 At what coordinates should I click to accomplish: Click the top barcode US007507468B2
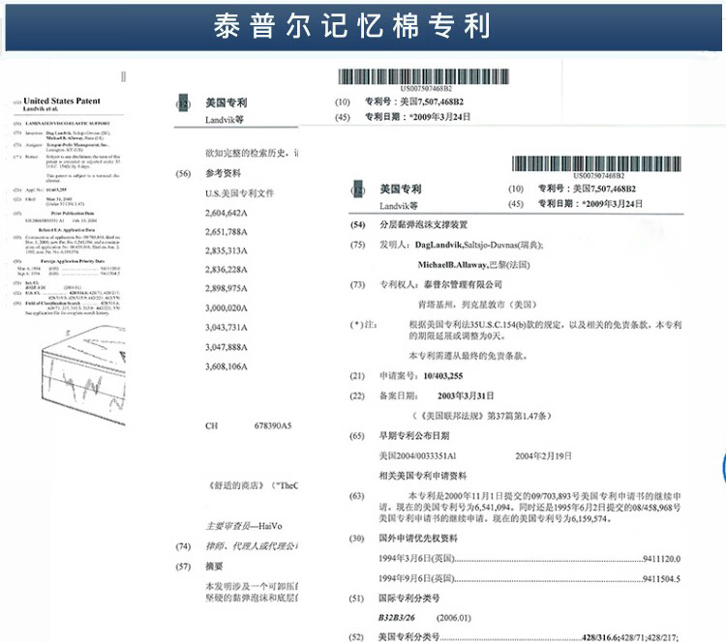pyautogui.click(x=424, y=76)
